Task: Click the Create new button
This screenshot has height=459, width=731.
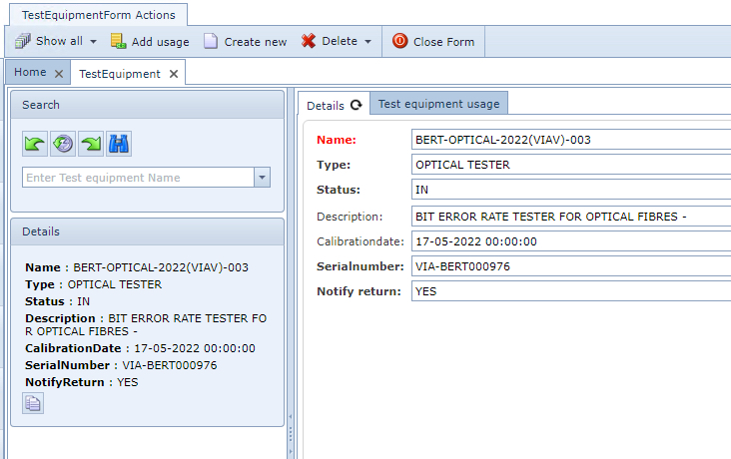Action: click(246, 42)
